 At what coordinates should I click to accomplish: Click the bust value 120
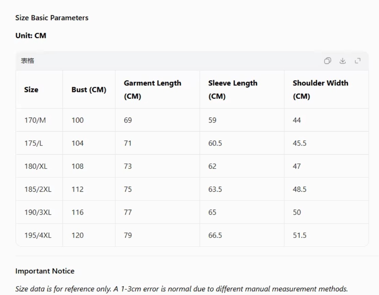tap(77, 236)
